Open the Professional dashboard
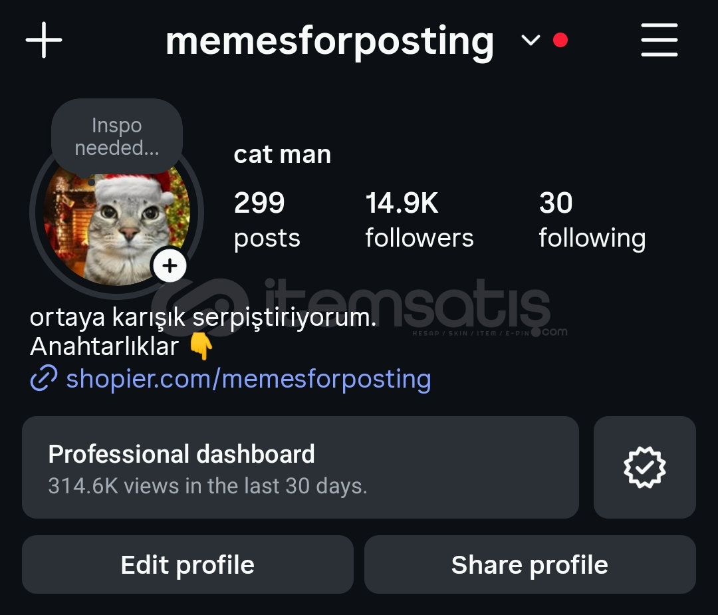This screenshot has width=718, height=615. 300,467
